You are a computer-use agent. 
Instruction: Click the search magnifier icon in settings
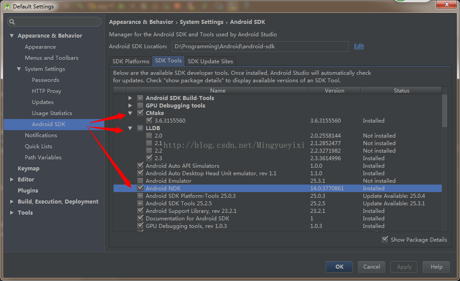(12, 22)
